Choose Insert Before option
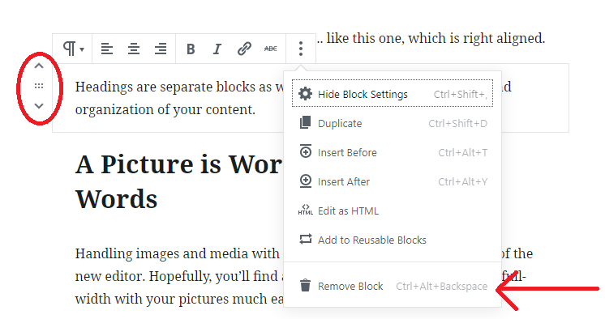605x319 pixels. [393, 152]
